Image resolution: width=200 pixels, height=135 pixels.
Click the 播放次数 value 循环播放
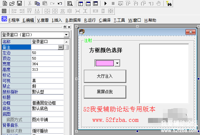coord(47,131)
